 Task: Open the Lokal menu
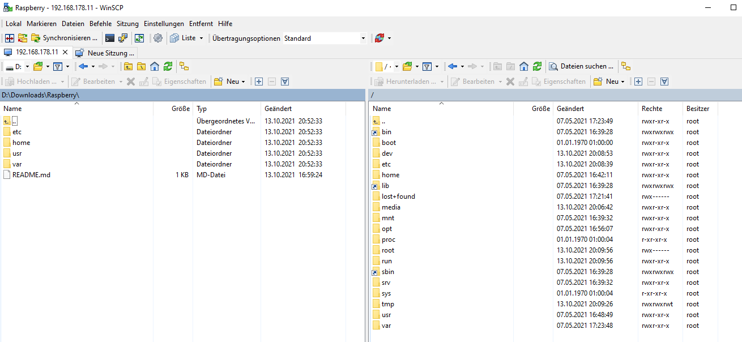[14, 24]
